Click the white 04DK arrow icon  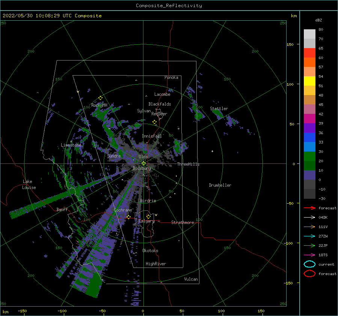click(x=309, y=218)
